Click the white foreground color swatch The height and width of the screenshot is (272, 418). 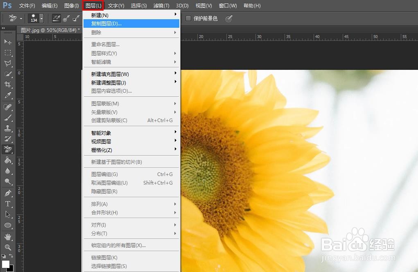5,264
